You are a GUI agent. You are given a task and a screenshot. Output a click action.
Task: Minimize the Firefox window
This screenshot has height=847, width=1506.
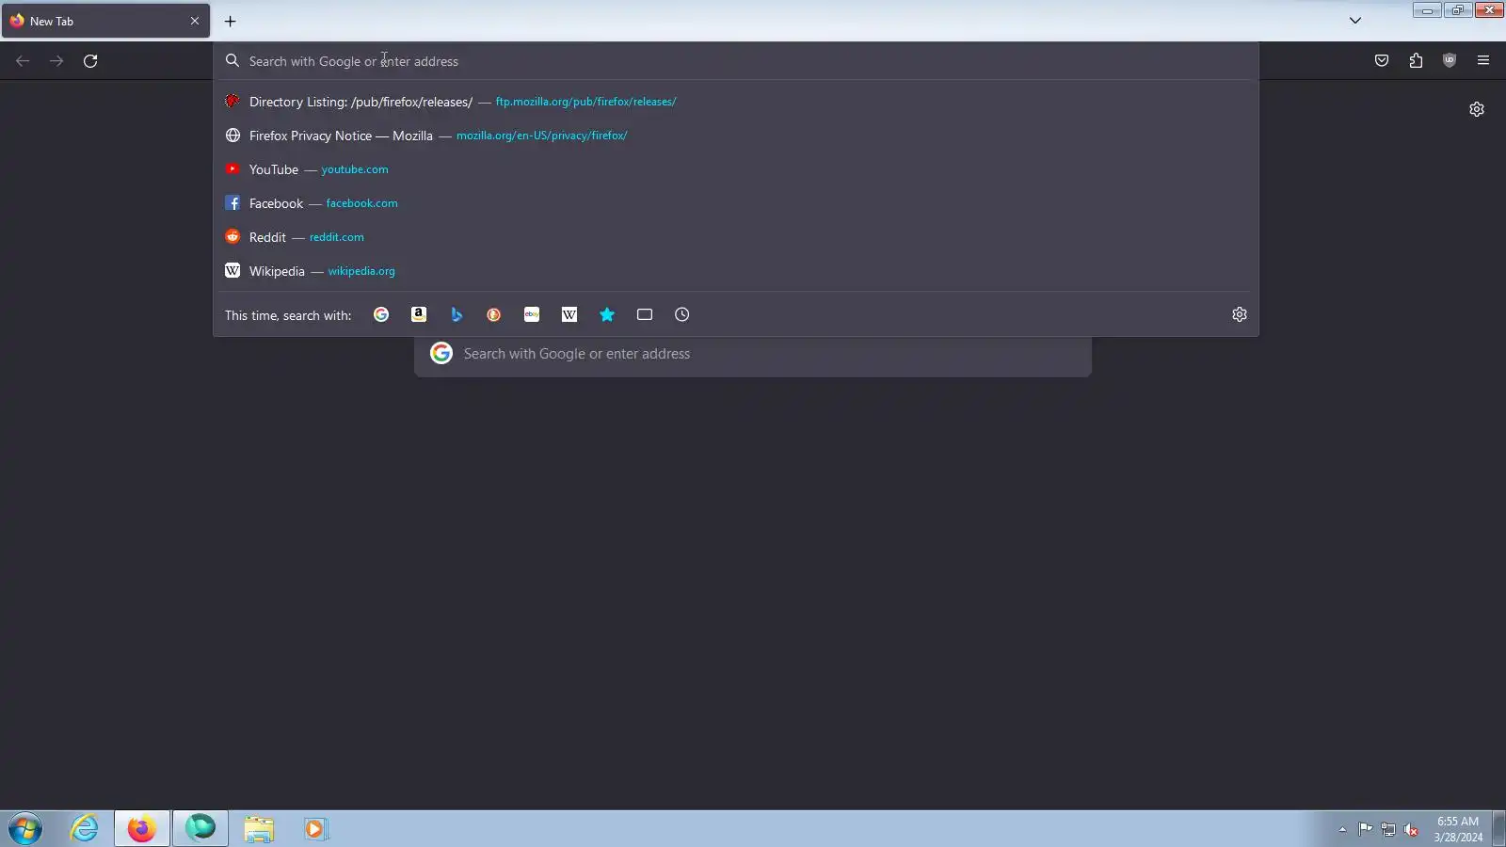tap(1427, 10)
